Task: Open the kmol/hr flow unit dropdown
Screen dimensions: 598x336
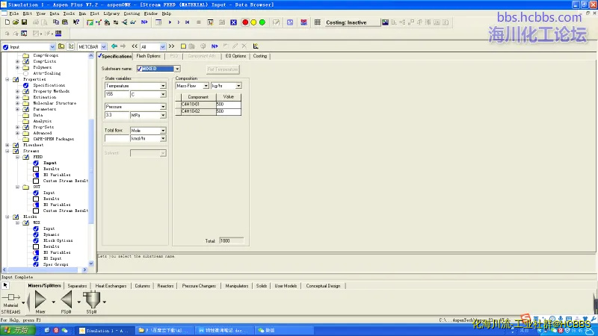Action: pyautogui.click(x=163, y=139)
